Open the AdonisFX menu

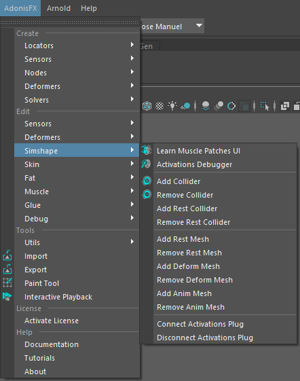pos(20,8)
